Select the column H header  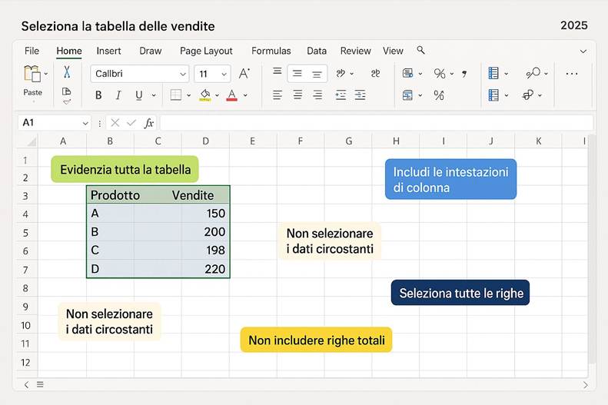tap(396, 141)
